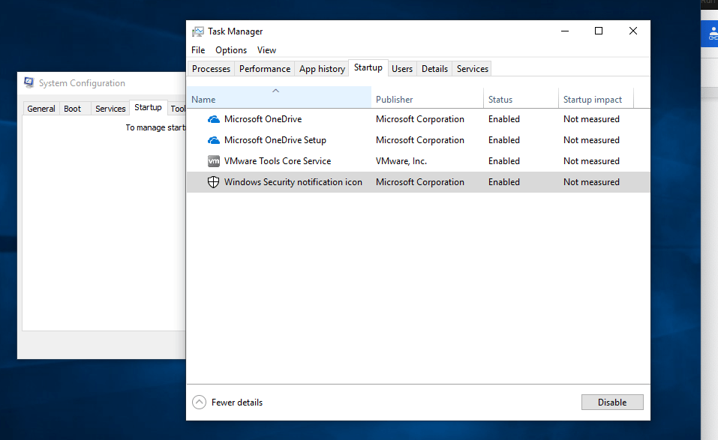Click Microsoft Corporation for Windows Security row
The height and width of the screenshot is (440, 718).
[420, 182]
